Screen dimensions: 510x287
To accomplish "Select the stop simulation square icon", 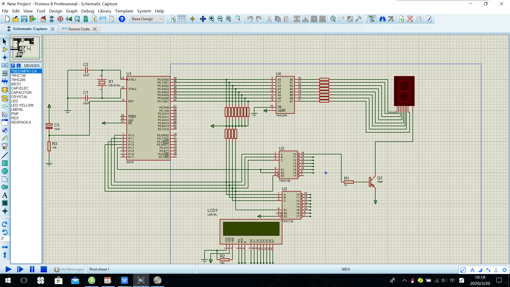I will click(44, 269).
